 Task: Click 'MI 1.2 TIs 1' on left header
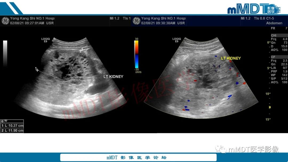(x=120, y=18)
